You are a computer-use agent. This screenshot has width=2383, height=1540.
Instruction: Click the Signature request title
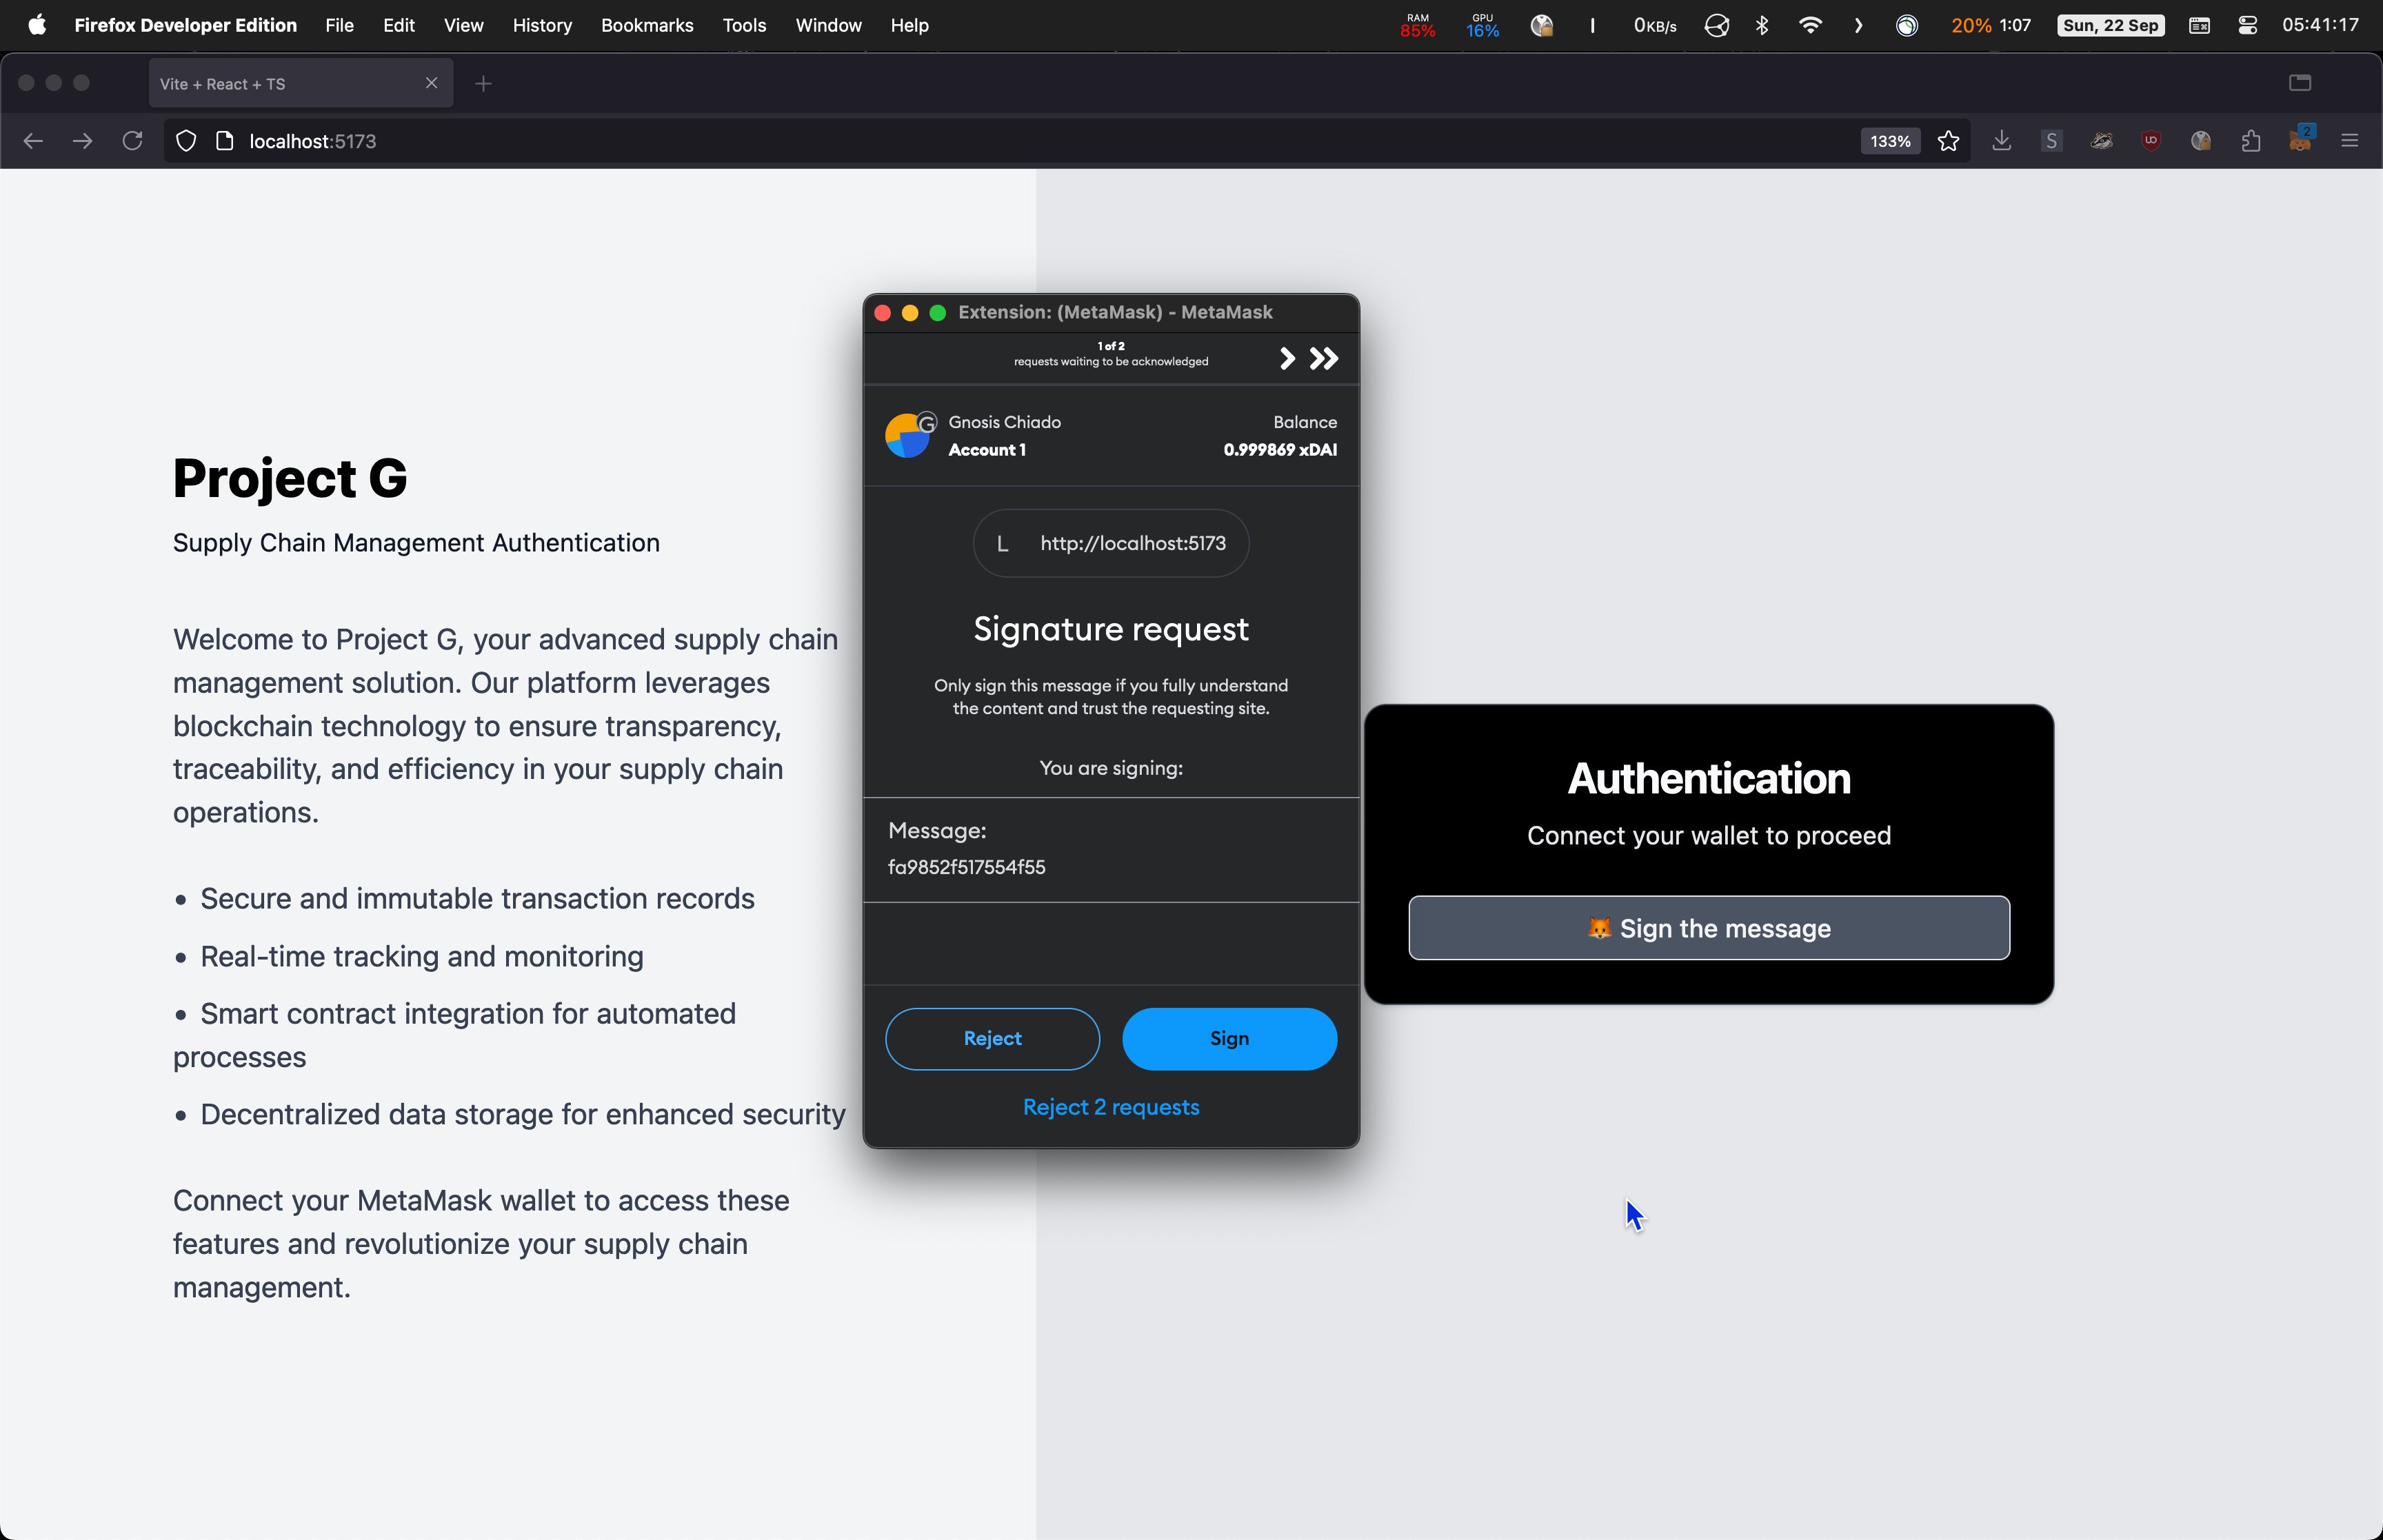tap(1111, 629)
